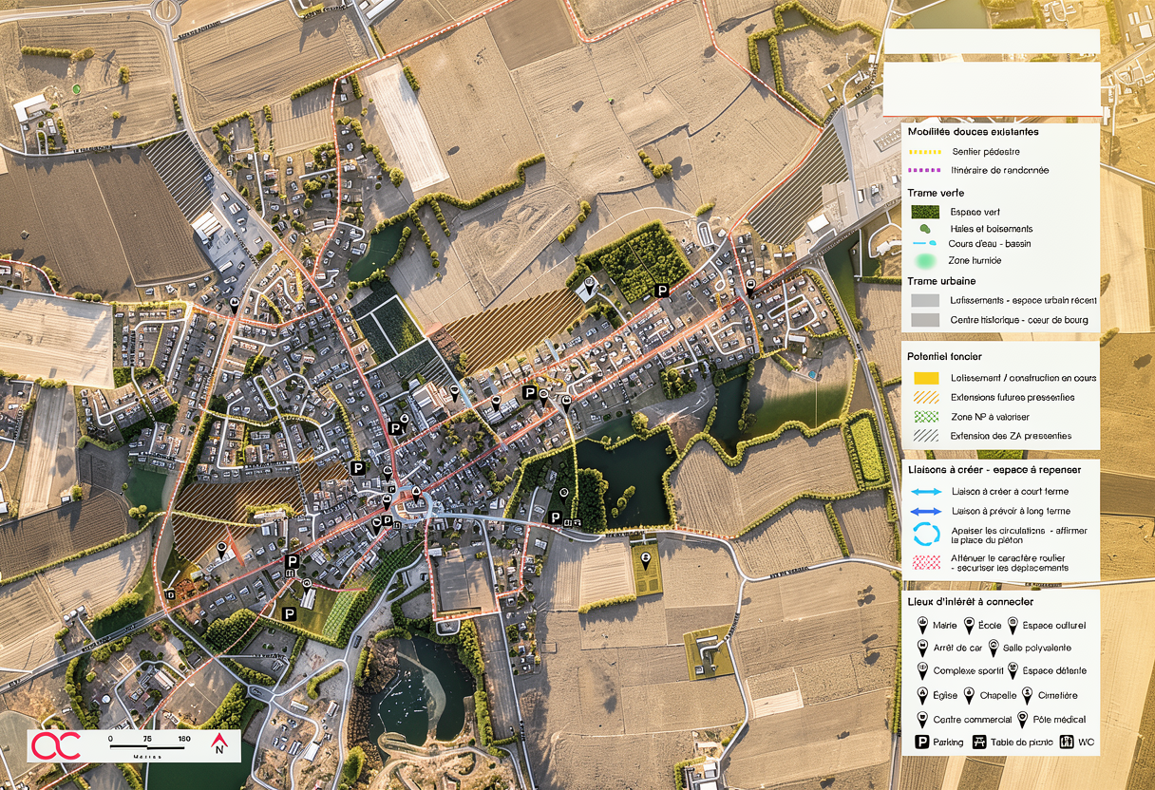Screen dimensions: 1155x790
Task: Select the Complexe sportif pin icon
Action: click(921, 670)
